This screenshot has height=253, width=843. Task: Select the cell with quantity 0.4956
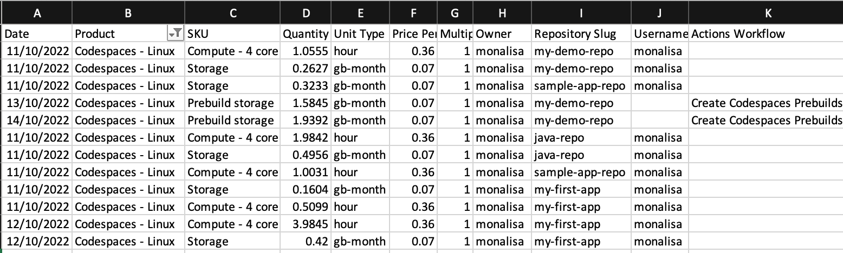point(306,155)
